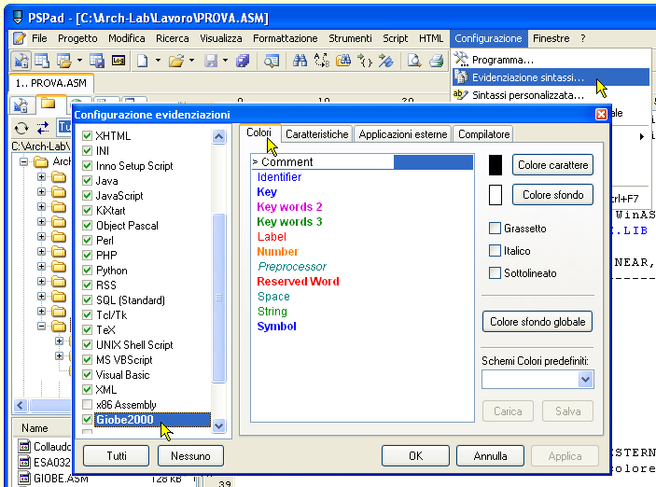Click the find in files icon
The image size is (656, 487).
tap(343, 61)
